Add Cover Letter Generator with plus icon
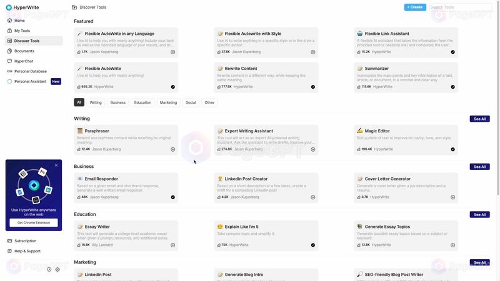Screen dimensions: 500x281 [452, 197]
